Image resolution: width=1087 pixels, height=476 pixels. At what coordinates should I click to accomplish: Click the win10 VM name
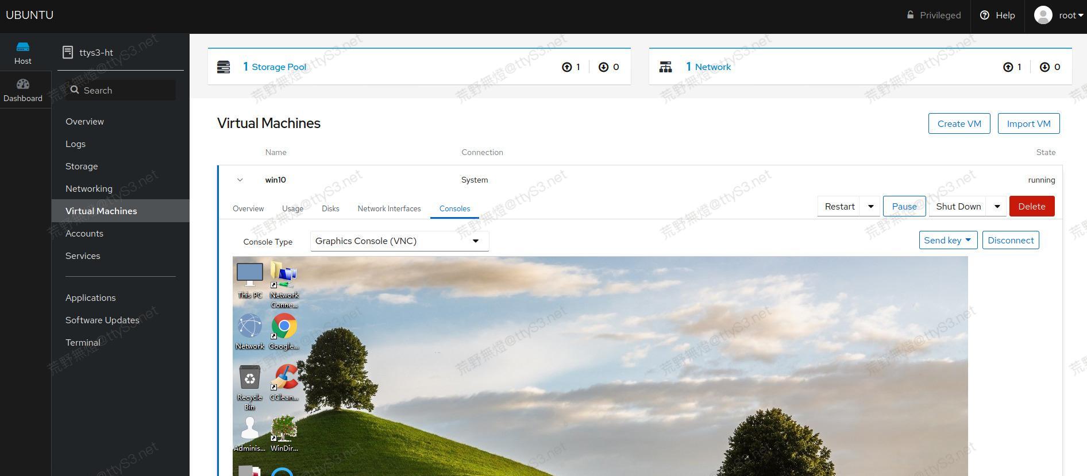276,180
